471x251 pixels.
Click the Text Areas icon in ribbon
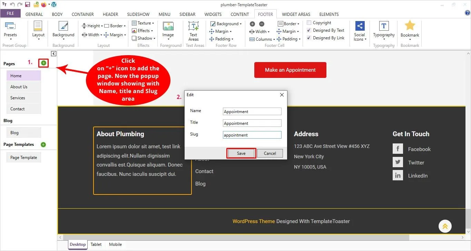193,27
